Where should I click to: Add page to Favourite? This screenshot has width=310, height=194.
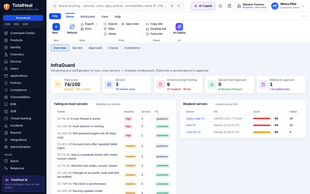(154, 34)
